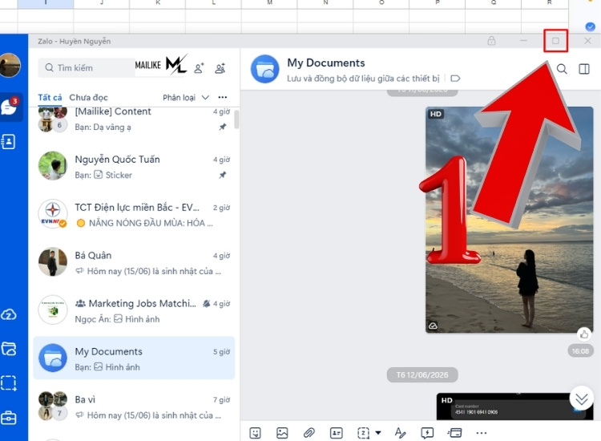Open My Cloud folder icon in sidebar
The width and height of the screenshot is (601, 441).
9,349
